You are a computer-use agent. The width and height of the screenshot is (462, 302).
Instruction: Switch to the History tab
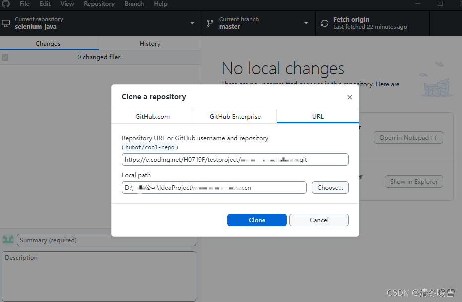pos(150,43)
